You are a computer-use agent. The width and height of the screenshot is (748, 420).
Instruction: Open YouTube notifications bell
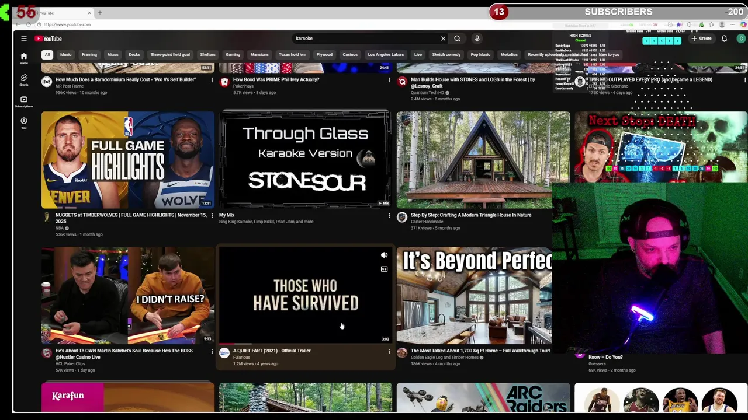(x=724, y=38)
